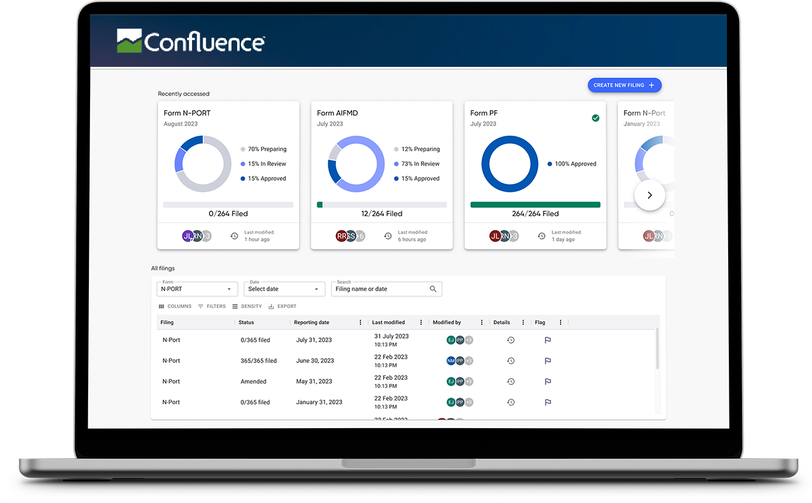Click the next arrow to scroll filing cards

pyautogui.click(x=649, y=195)
